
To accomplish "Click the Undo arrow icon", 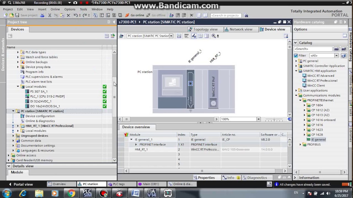I will [x=75, y=15].
